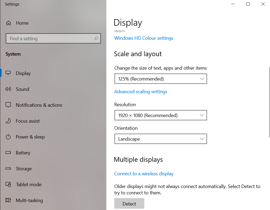Image resolution: width=270 pixels, height=210 pixels.
Task: Close the Settings window
Action: tap(263, 4)
